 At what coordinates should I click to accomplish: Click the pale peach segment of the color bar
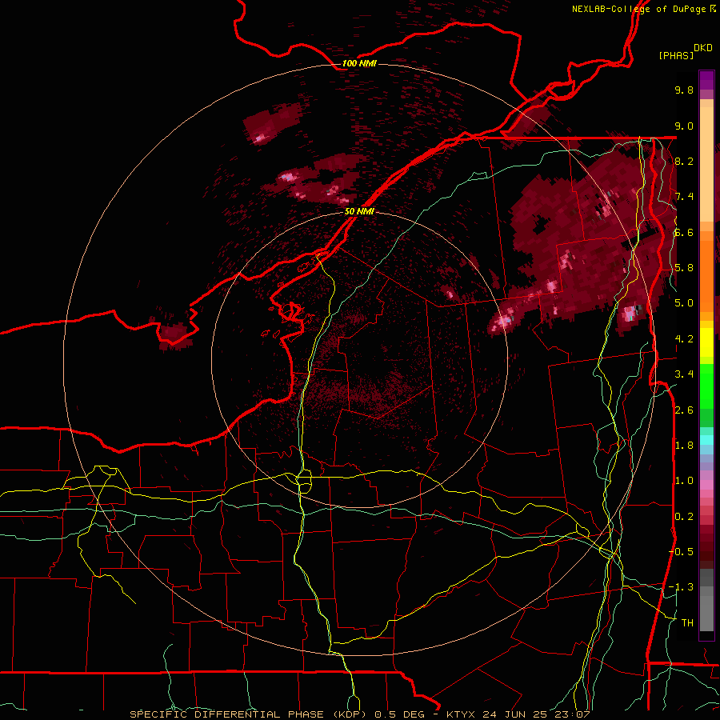click(706, 166)
